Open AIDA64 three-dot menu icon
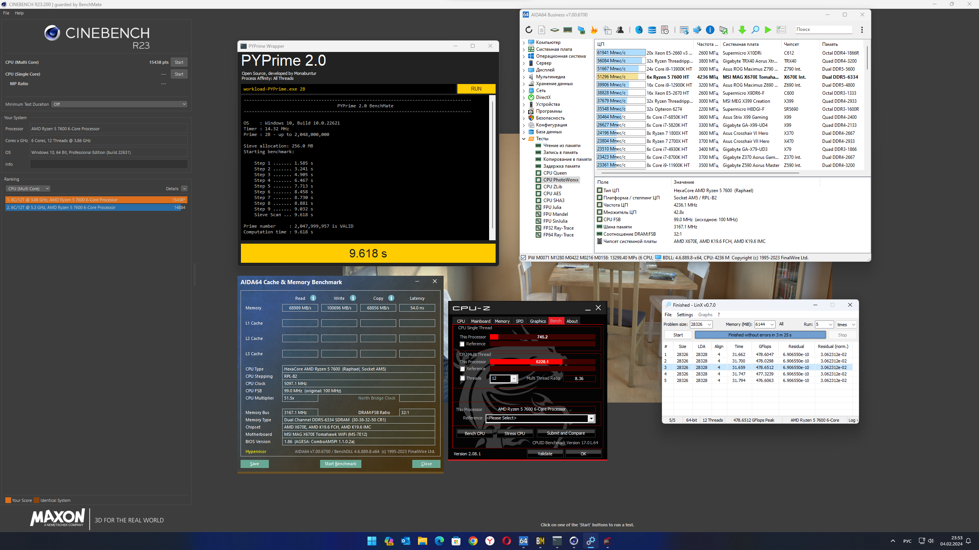This screenshot has width=979, height=550. (862, 30)
